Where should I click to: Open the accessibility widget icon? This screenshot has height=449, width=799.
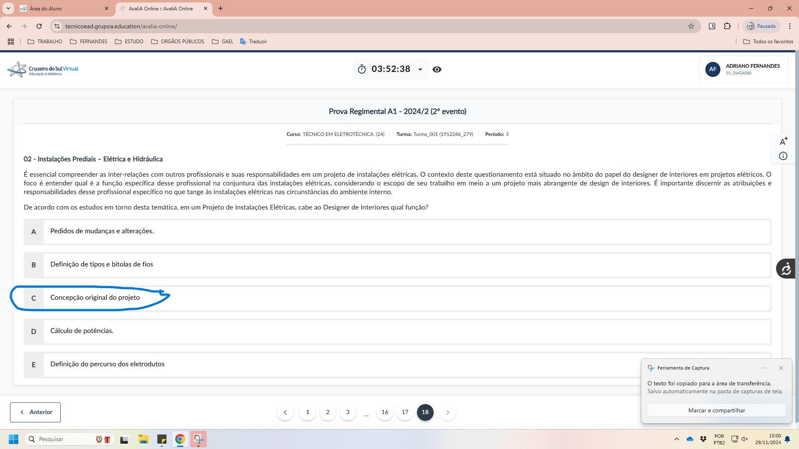pyautogui.click(x=786, y=269)
